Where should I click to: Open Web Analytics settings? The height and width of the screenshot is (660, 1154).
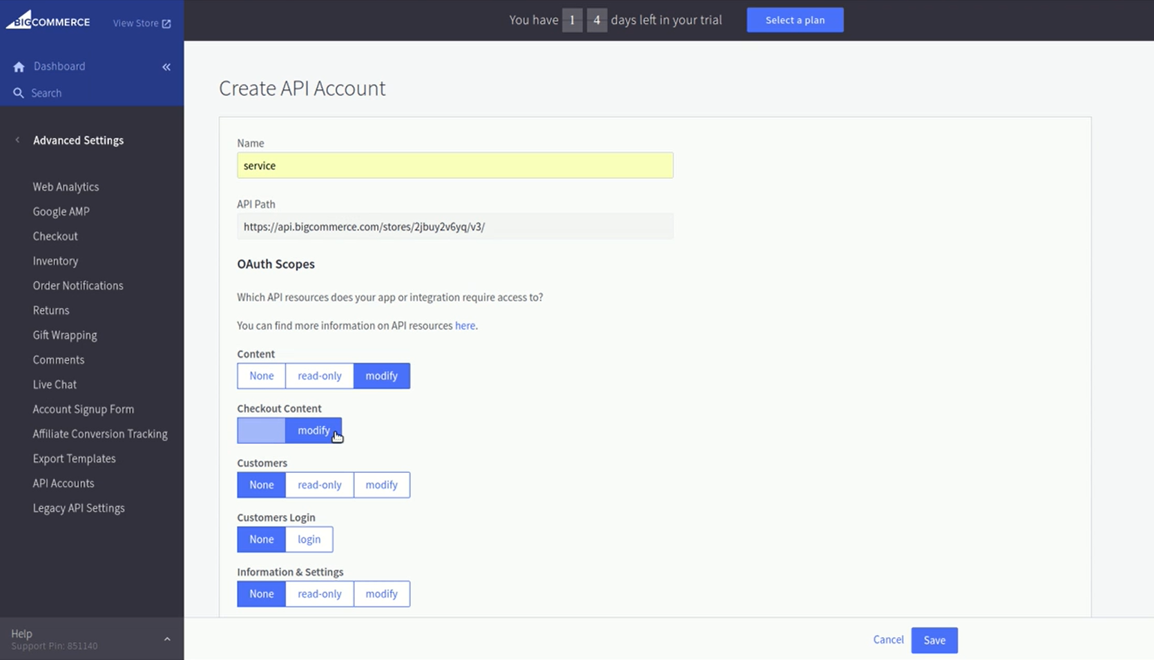[x=66, y=187]
